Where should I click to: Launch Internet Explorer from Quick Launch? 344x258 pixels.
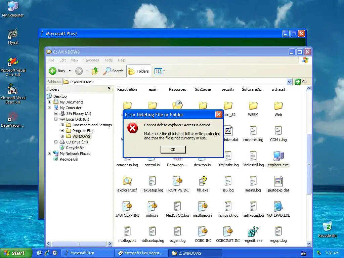click(x=47, y=253)
